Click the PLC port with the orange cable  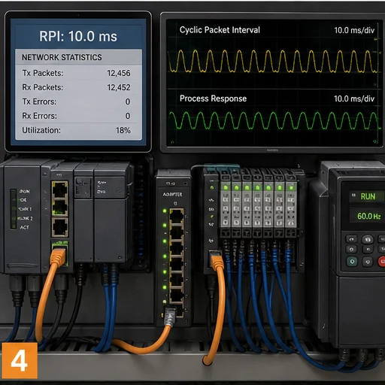(59, 253)
